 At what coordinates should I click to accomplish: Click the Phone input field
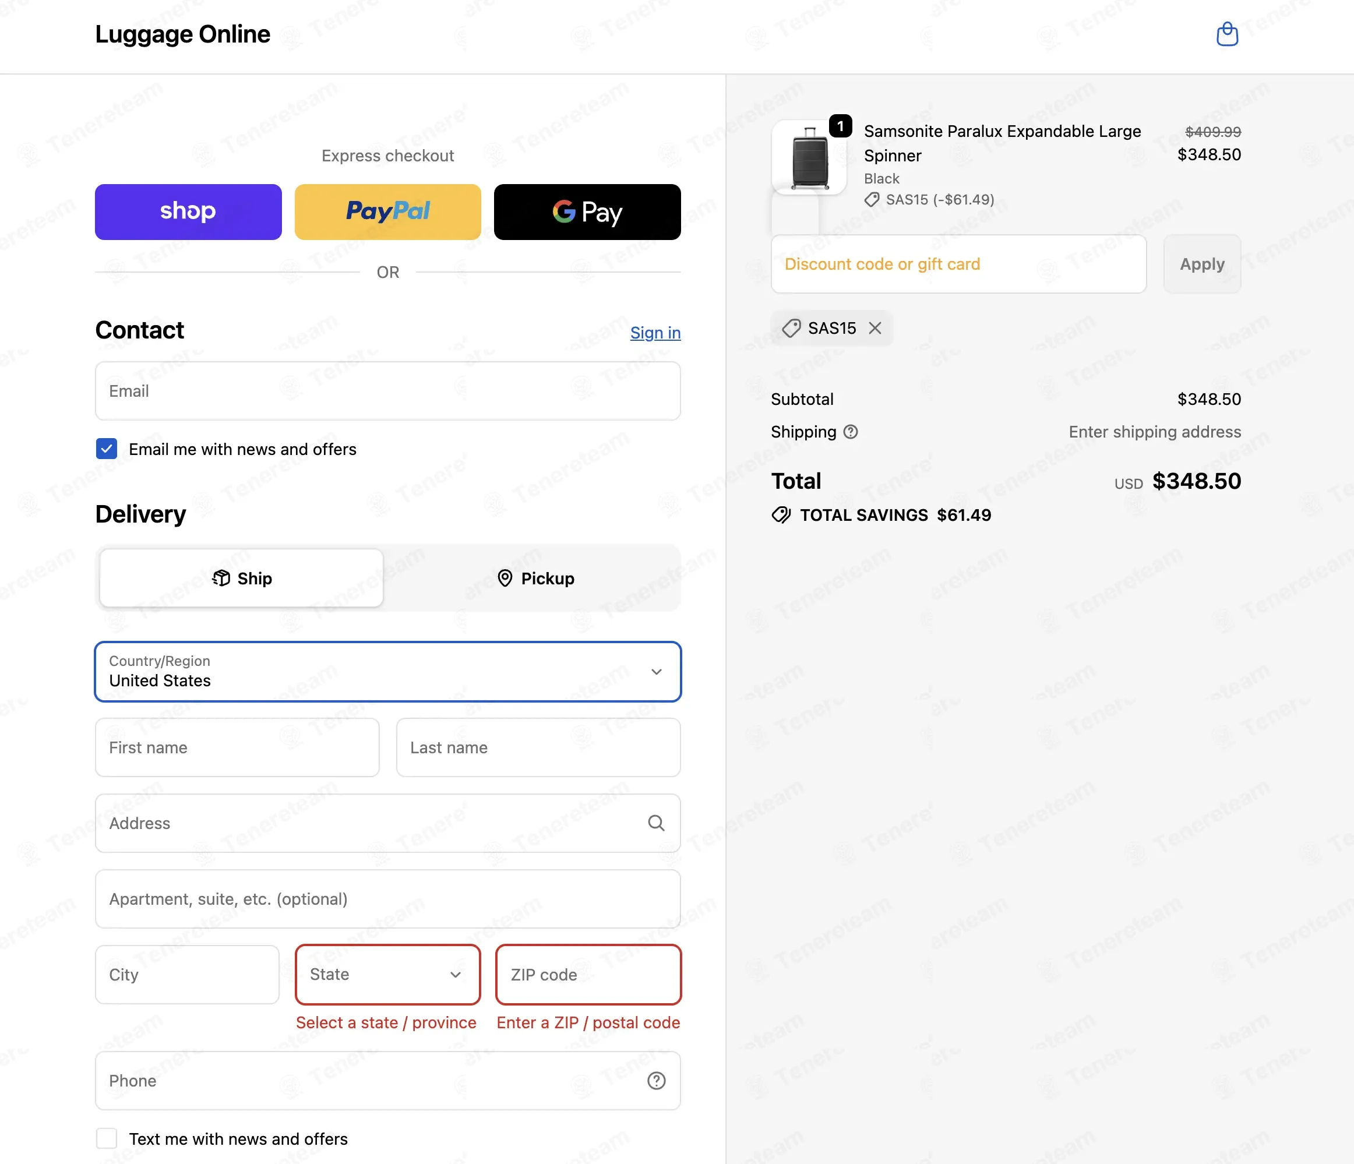tap(387, 1081)
